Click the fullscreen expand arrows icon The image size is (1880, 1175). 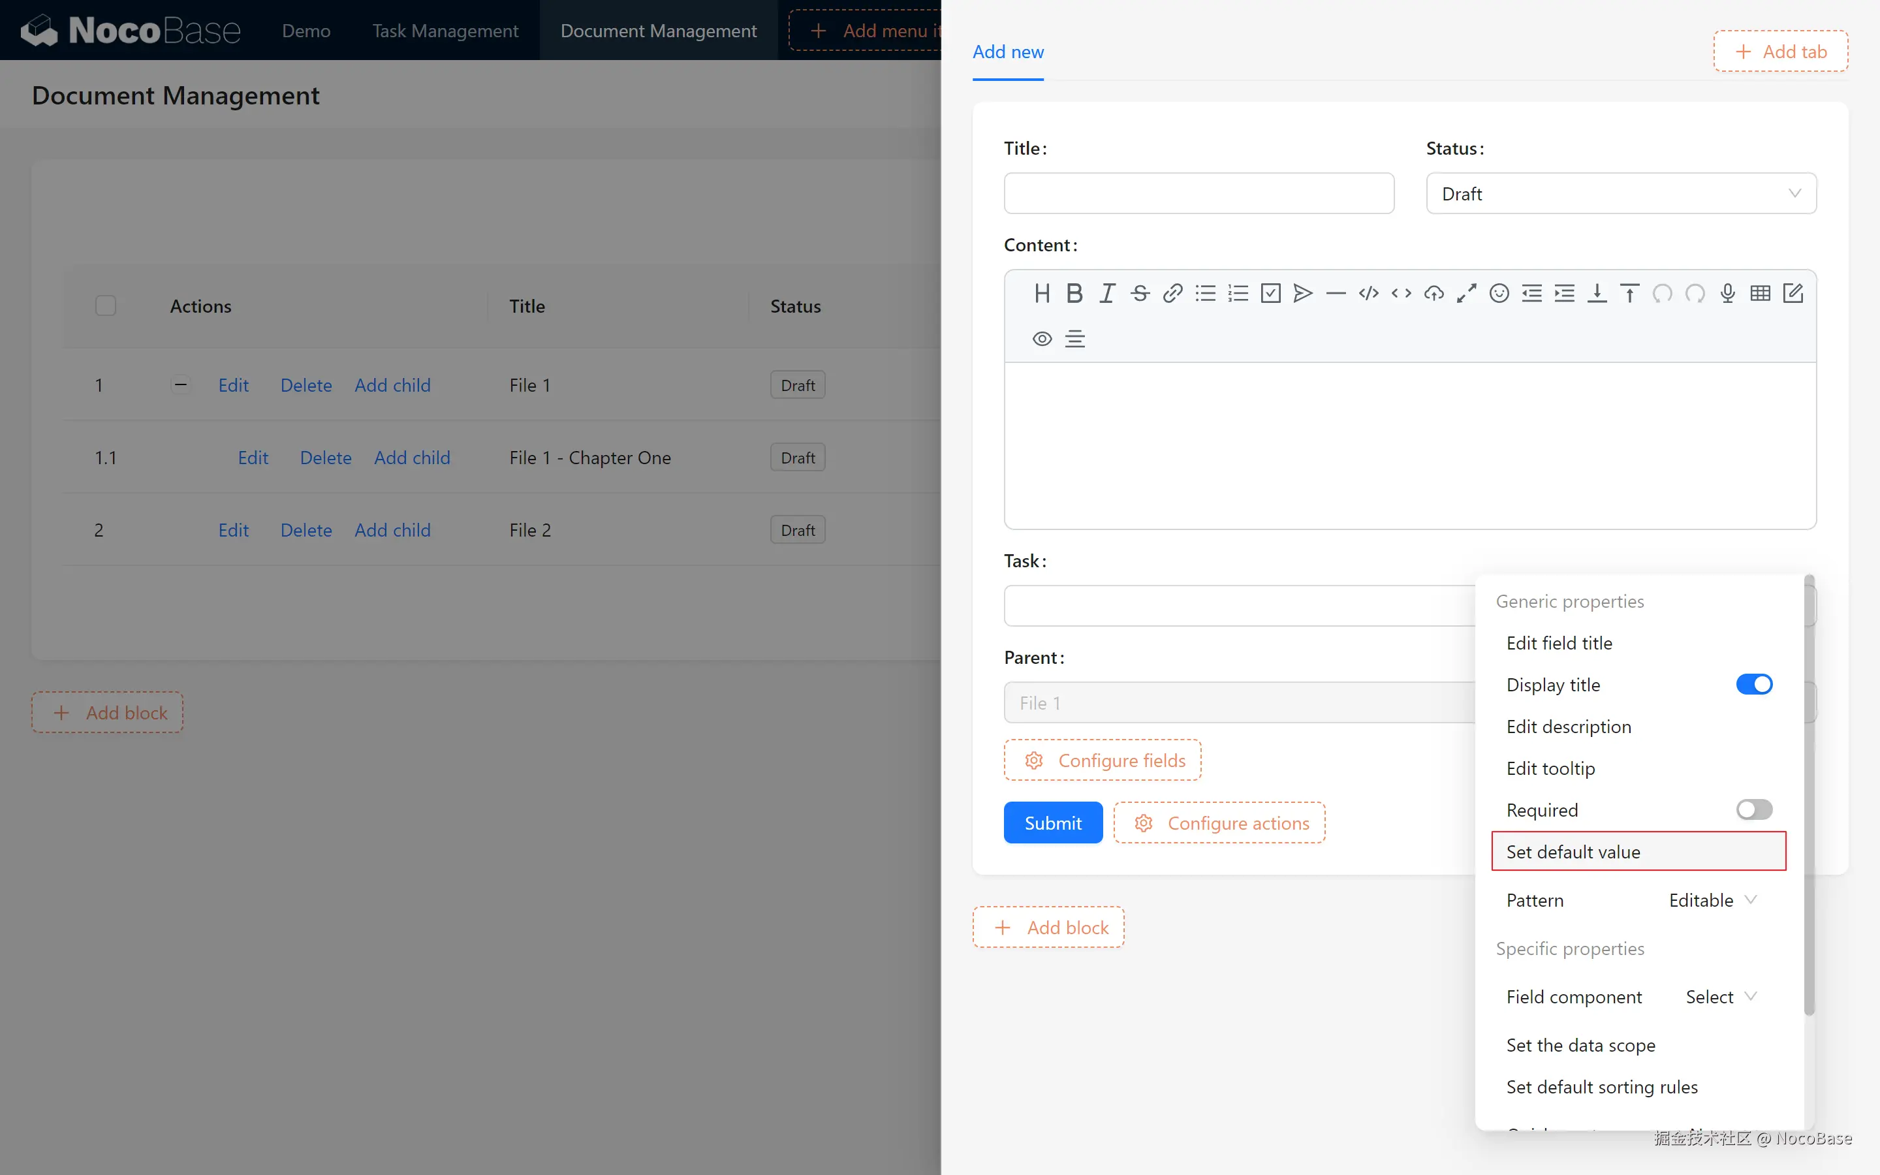point(1466,293)
